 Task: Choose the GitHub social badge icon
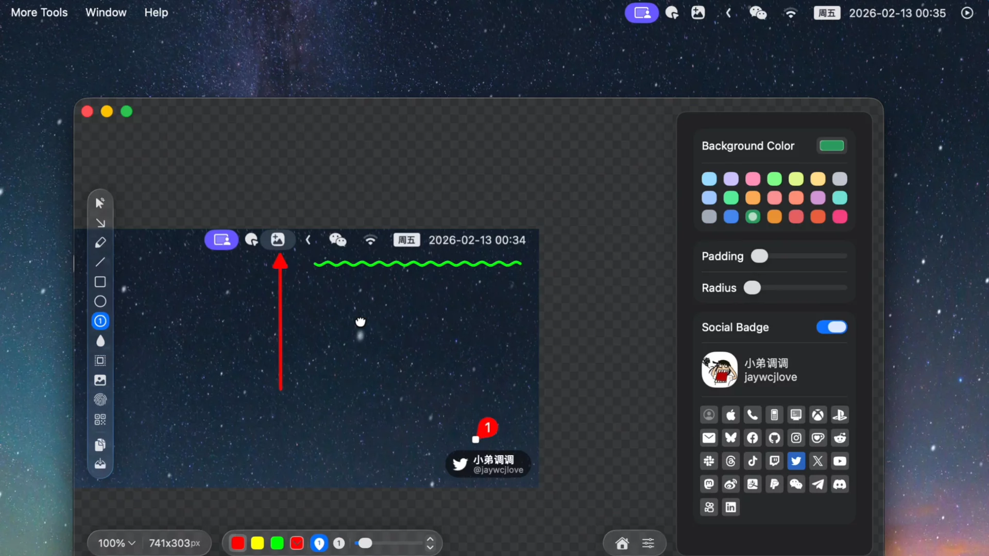(774, 438)
